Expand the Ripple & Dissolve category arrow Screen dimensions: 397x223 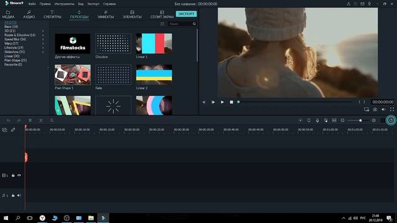(43, 35)
